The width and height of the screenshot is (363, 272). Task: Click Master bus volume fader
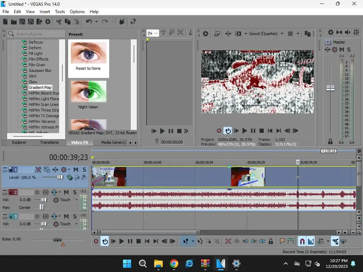(x=330, y=88)
